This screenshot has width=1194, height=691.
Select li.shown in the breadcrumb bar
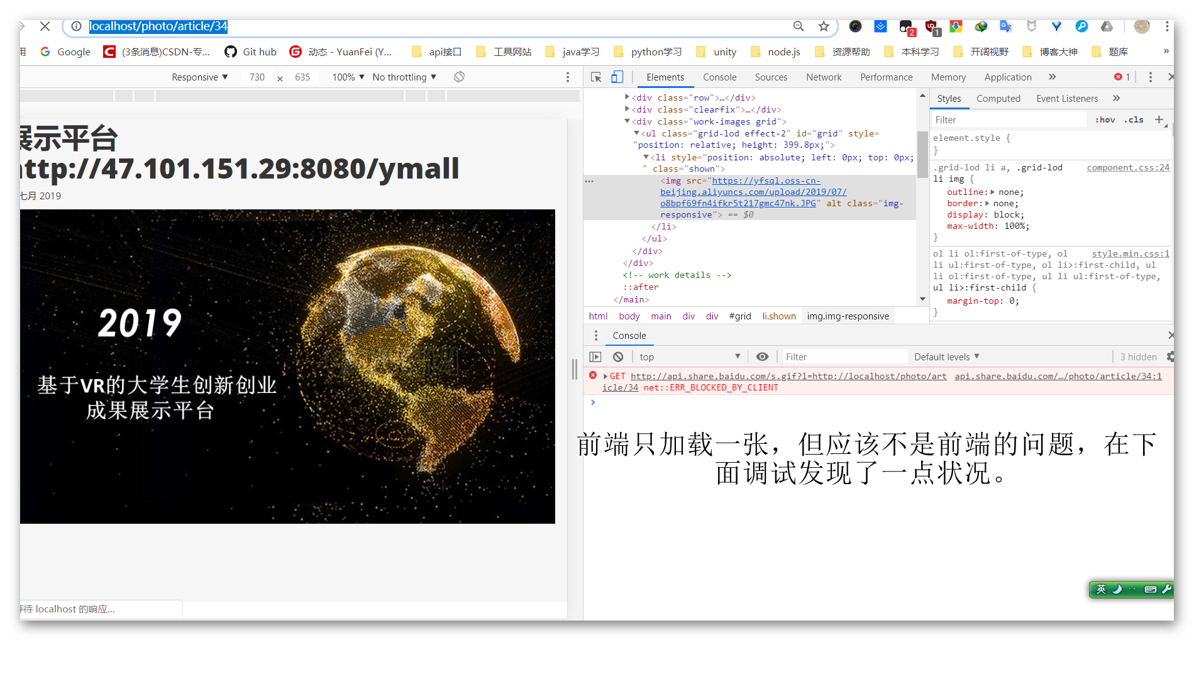point(779,316)
